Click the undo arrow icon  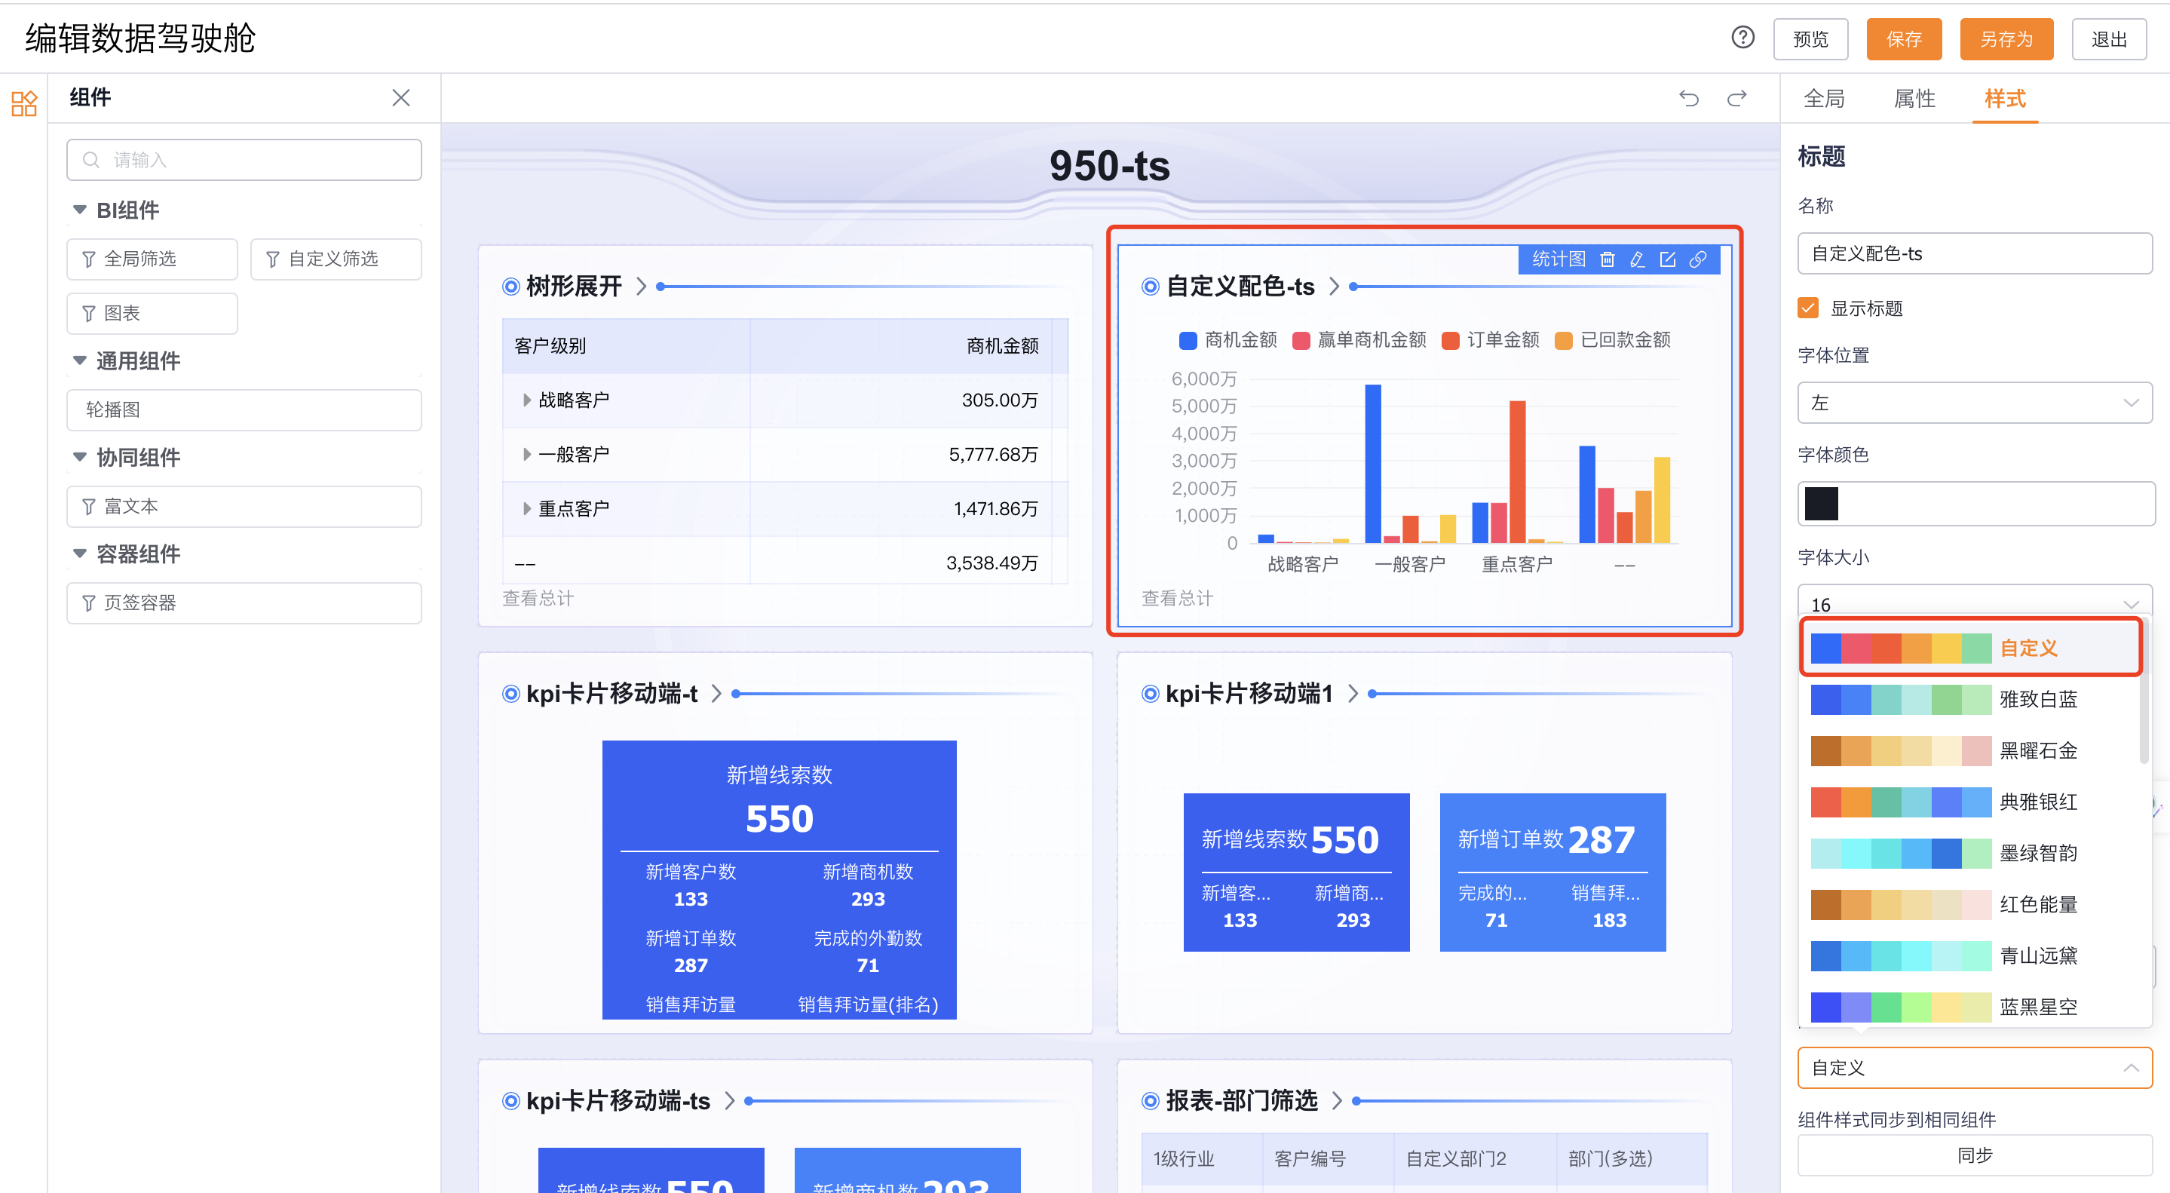[1688, 99]
